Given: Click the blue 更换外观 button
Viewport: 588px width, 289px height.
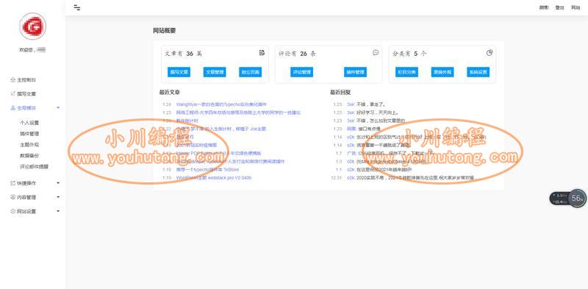Looking at the screenshot, I should pyautogui.click(x=442, y=72).
